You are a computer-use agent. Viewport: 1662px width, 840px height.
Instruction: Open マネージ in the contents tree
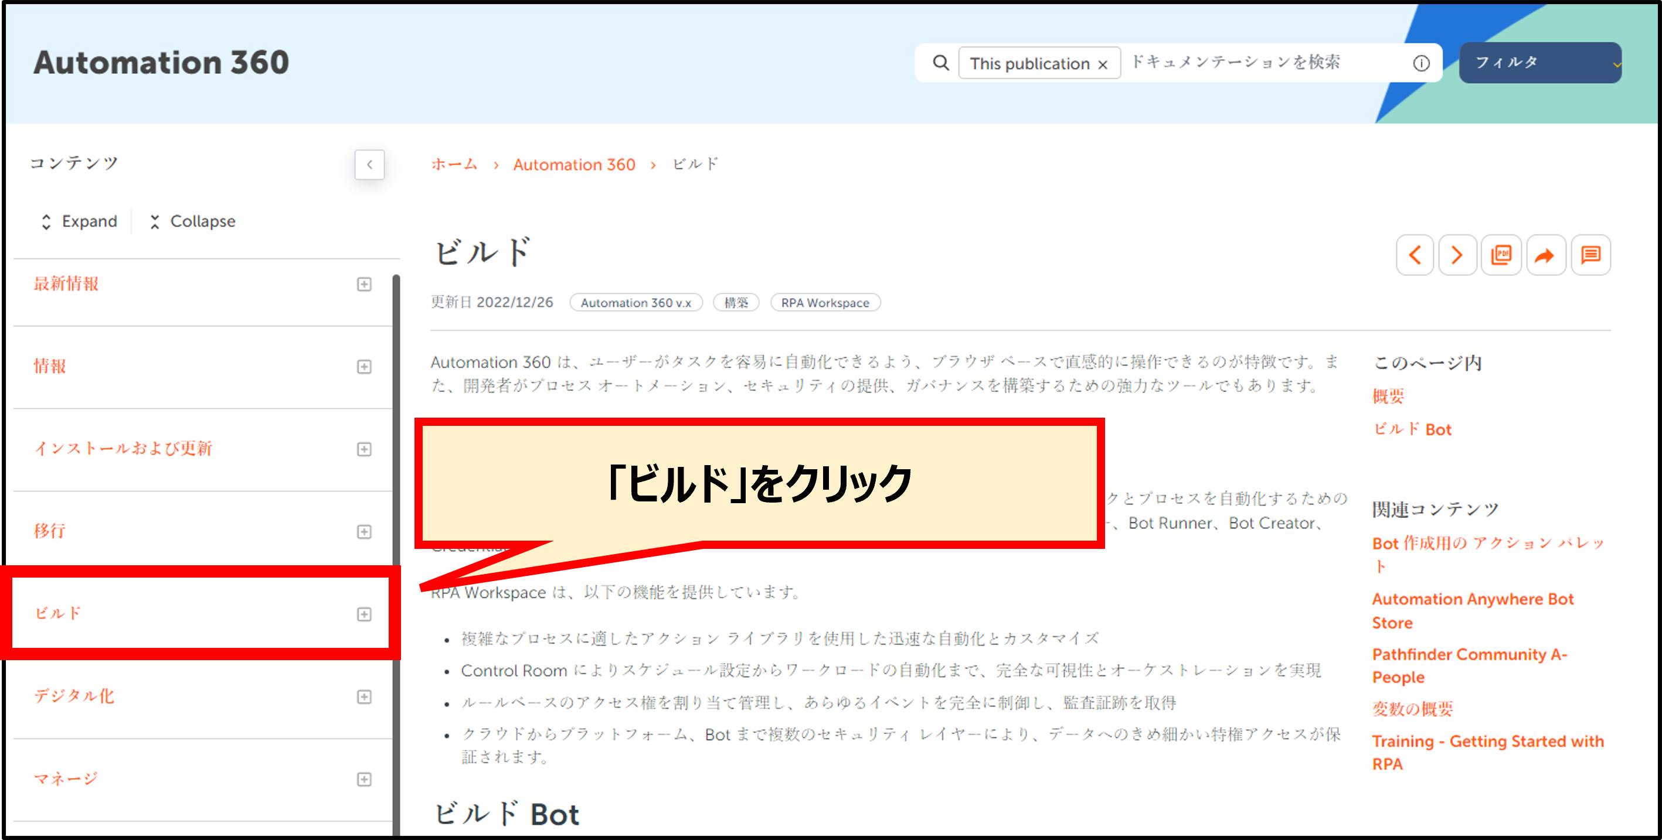coord(65,778)
